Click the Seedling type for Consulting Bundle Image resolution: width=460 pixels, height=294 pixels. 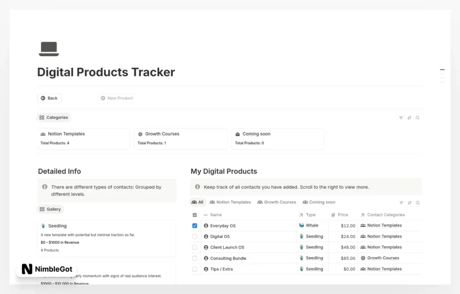coord(311,258)
